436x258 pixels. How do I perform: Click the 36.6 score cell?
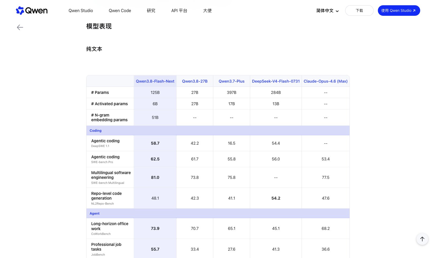[x=326, y=249]
